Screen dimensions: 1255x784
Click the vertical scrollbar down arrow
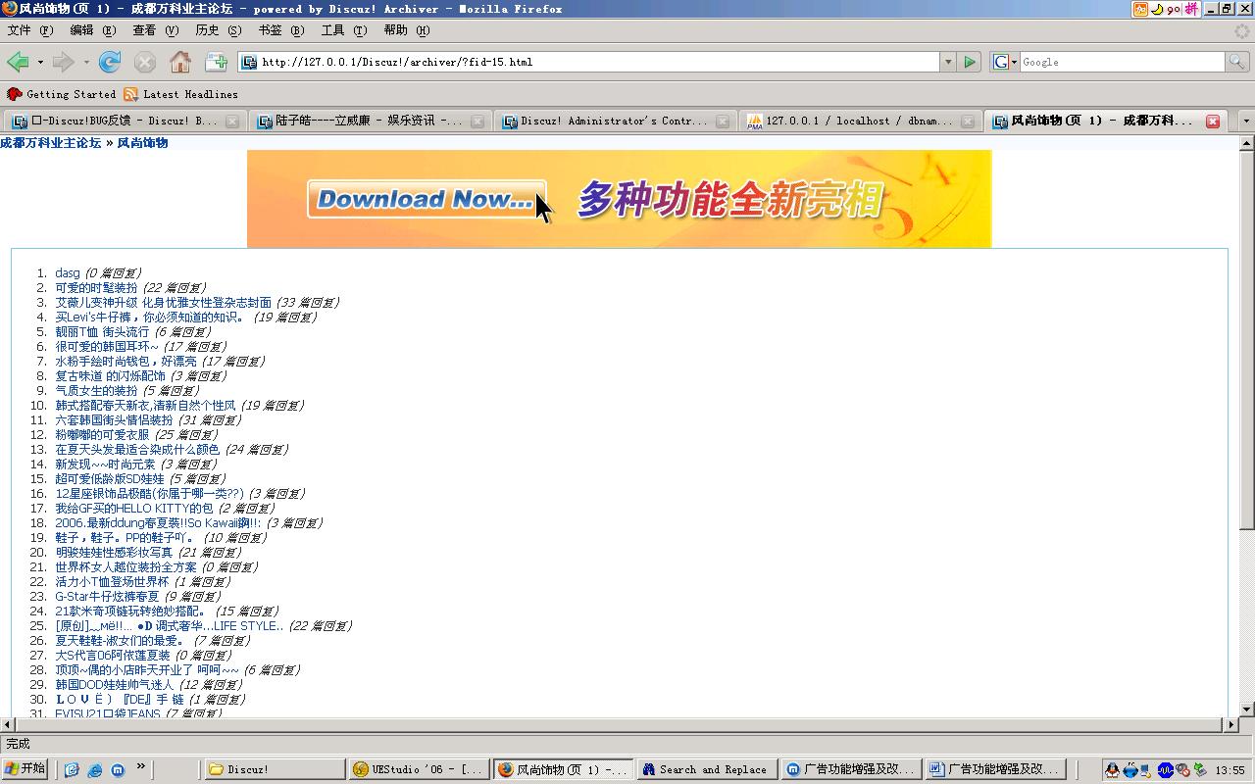[1246, 709]
